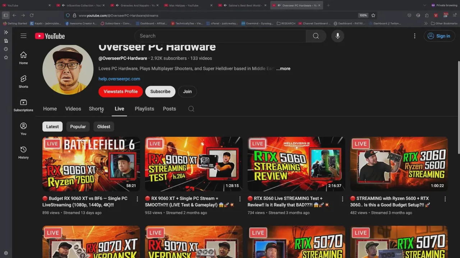Open browser sidebar history clock icon

[6, 49]
